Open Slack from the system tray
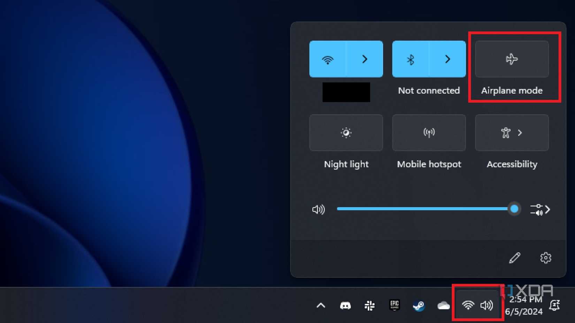 (x=370, y=306)
